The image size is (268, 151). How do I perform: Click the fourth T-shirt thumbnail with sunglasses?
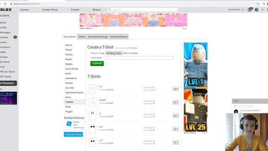92,129
